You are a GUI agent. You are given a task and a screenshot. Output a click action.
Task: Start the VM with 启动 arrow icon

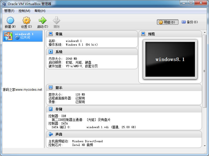tap(43, 20)
